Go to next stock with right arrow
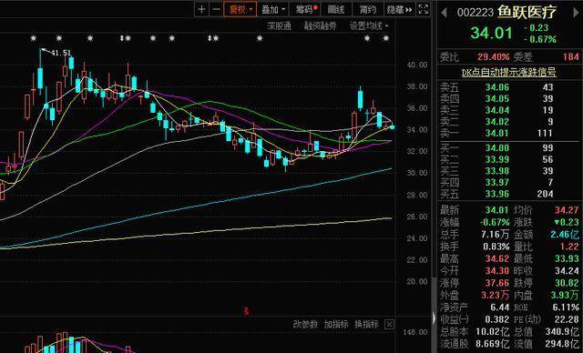 pos(577,13)
